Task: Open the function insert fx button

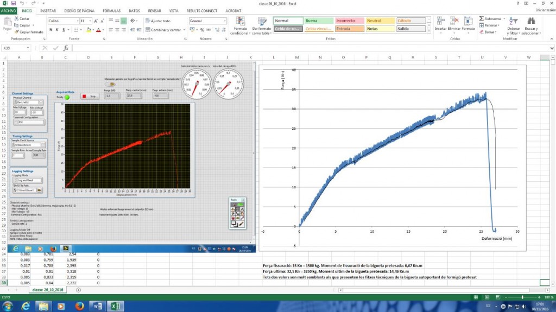Action: coord(66,48)
